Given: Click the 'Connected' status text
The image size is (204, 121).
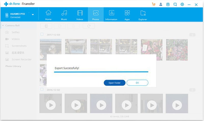Looking at the screenshot, I should click(15, 17).
